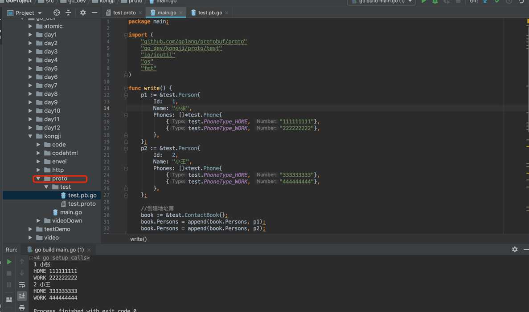Close the test.pb.go tab

pos(227,13)
